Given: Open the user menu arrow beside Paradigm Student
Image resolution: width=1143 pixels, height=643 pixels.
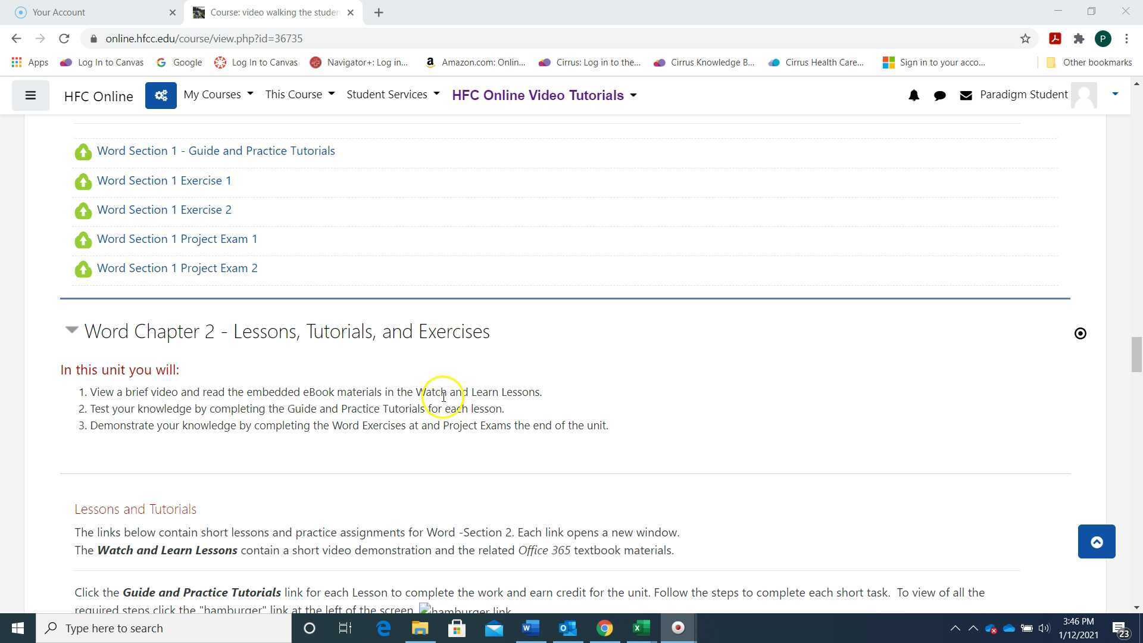Looking at the screenshot, I should (x=1115, y=94).
